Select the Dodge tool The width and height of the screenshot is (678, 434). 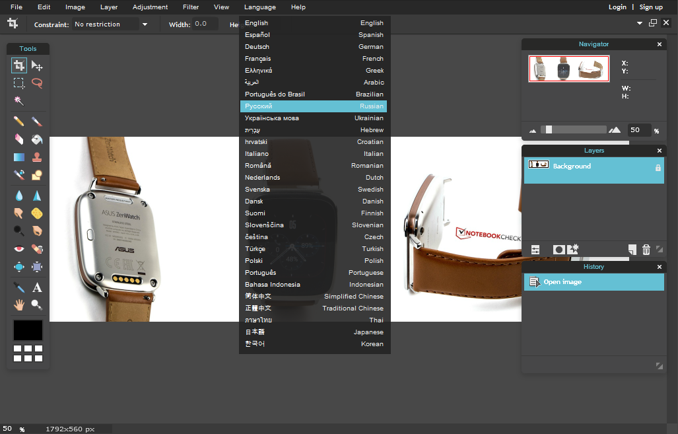[x=19, y=231]
